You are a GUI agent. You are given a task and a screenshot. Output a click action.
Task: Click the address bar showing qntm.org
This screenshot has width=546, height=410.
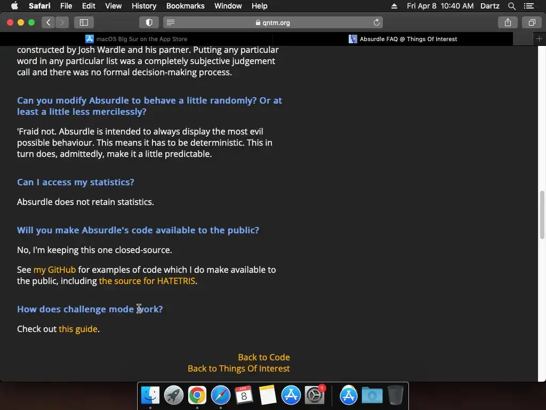273,22
